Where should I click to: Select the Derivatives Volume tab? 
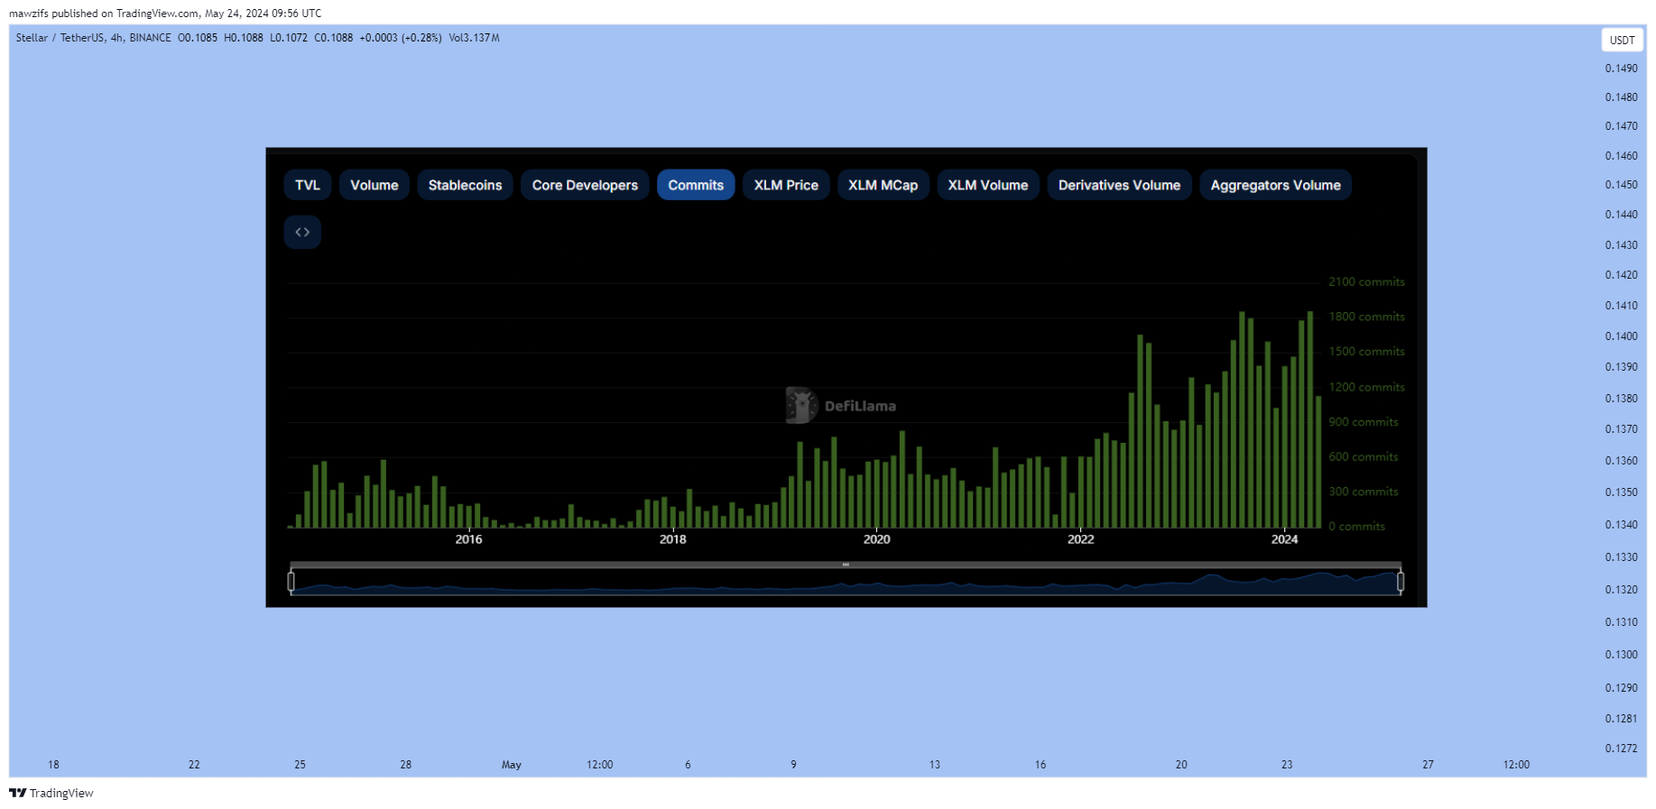click(x=1119, y=185)
